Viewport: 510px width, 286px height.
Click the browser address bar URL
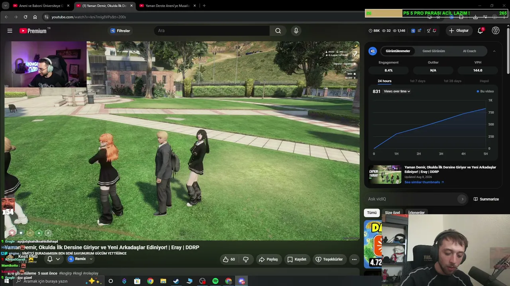pyautogui.click(x=89, y=17)
